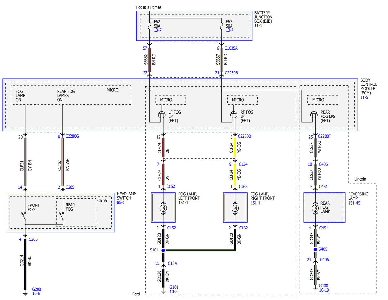Viewport: 388px width, 300px height.
Task: Click the "REVERSING LAMP" label
Action: coord(358,196)
